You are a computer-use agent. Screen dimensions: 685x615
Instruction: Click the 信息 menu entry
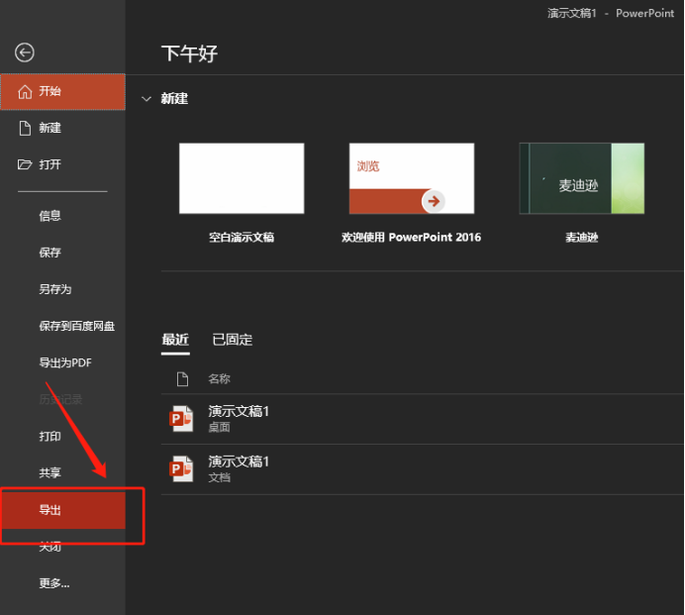[49, 216]
